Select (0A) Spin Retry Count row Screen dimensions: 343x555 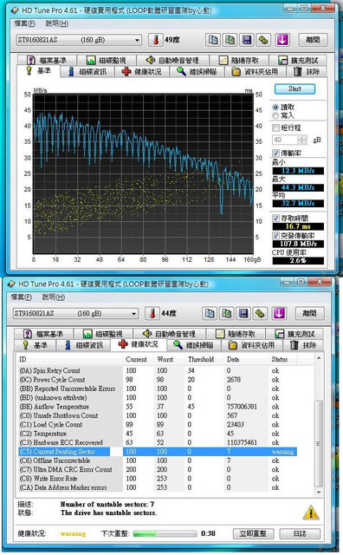[158, 370]
